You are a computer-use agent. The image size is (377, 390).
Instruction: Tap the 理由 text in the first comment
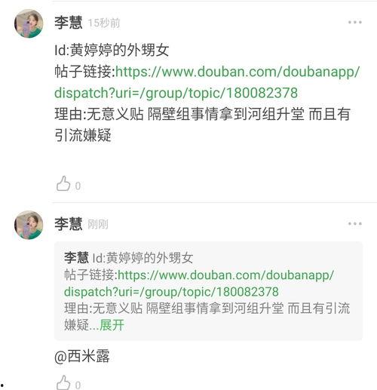pos(203,124)
